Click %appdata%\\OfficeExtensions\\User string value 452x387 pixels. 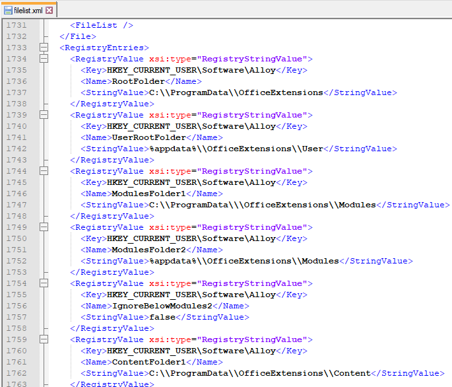(x=236, y=149)
